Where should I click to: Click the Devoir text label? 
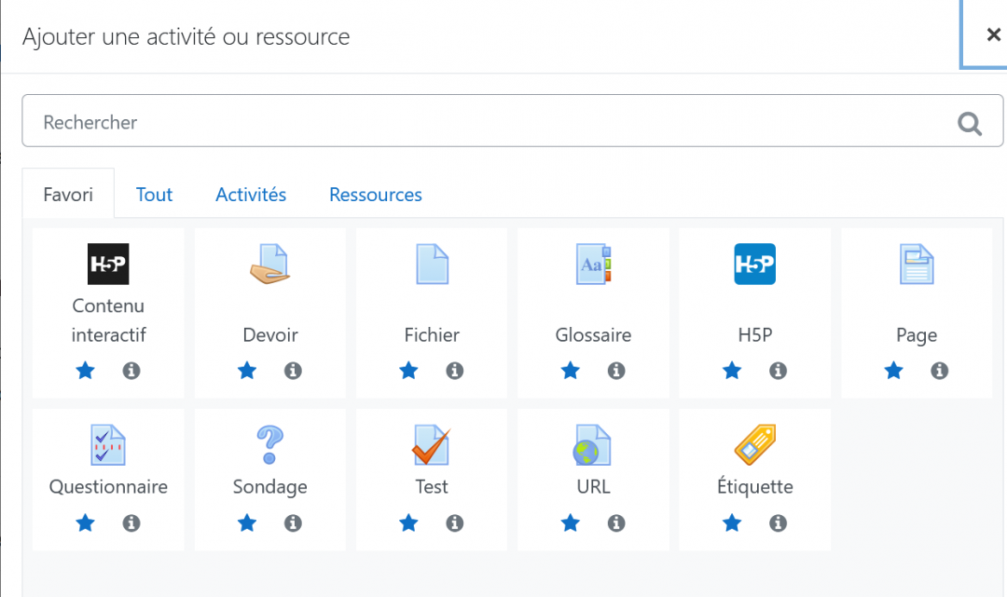coord(270,334)
